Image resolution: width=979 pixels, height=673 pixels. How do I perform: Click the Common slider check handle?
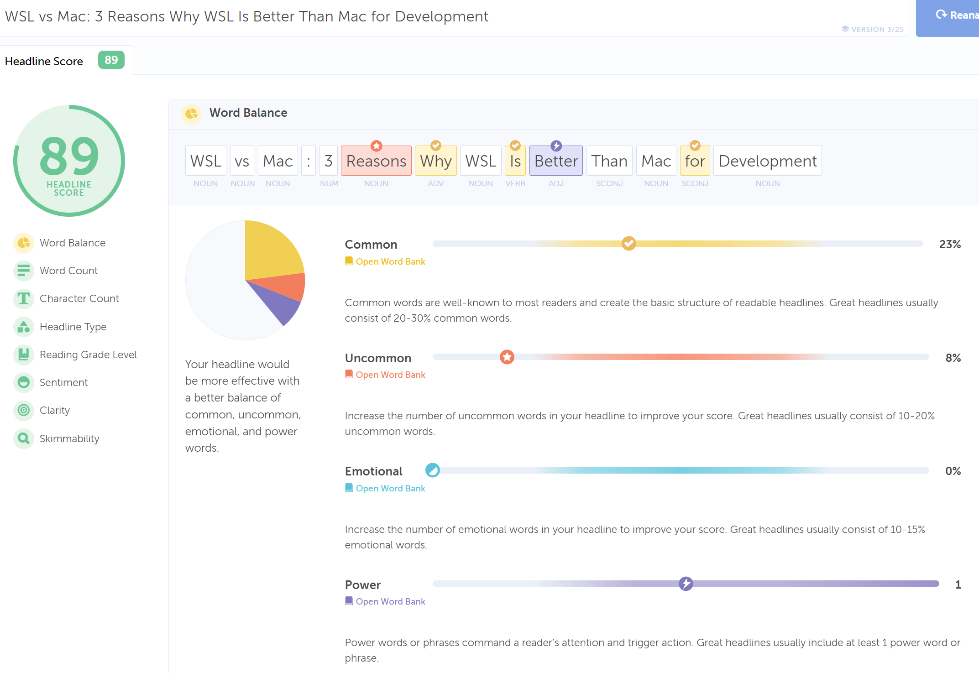628,244
